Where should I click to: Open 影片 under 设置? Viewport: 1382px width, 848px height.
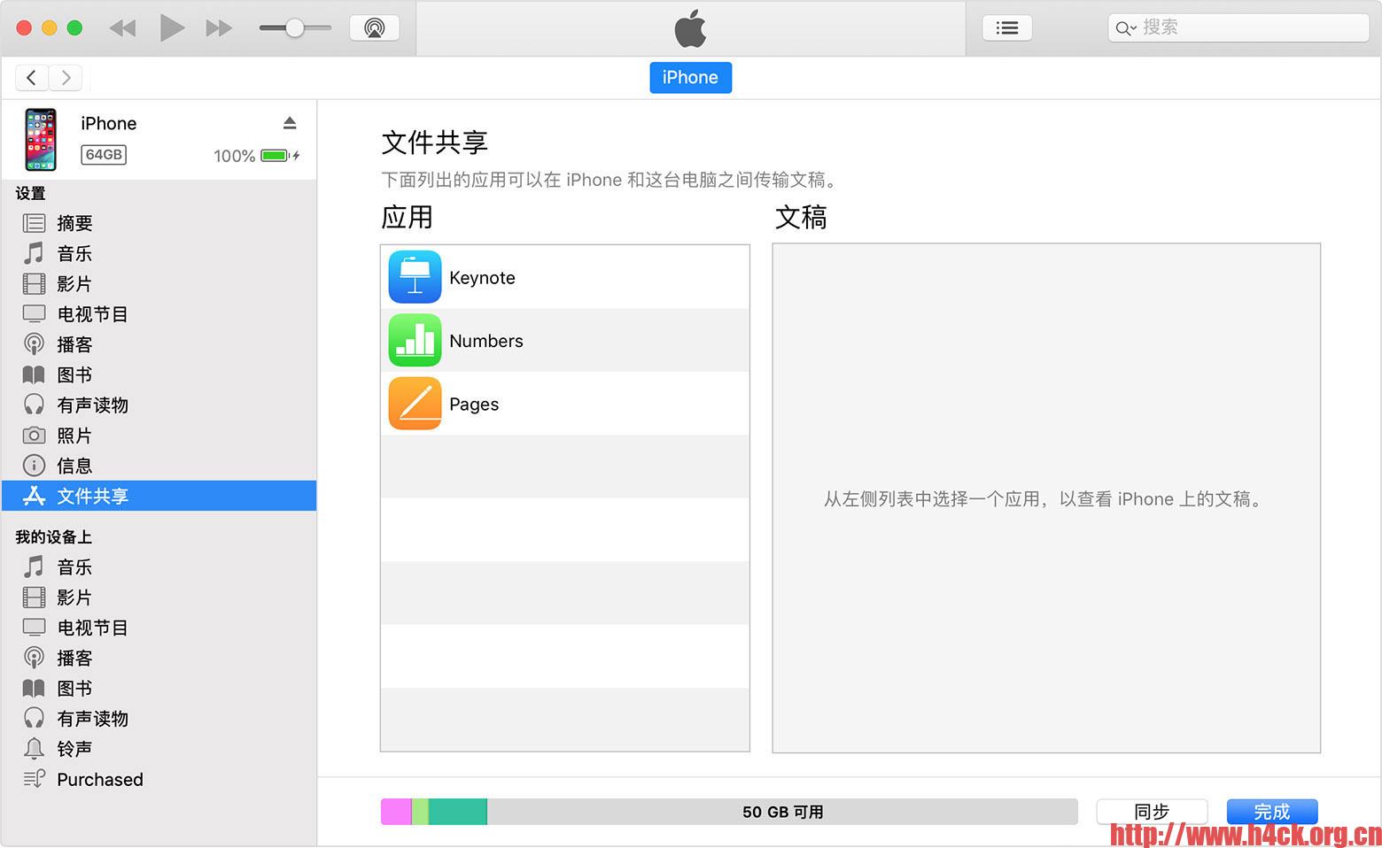[x=159, y=284]
